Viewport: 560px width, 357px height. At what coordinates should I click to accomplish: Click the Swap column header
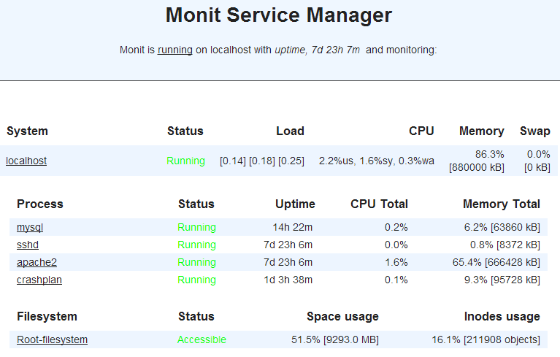pyautogui.click(x=535, y=131)
